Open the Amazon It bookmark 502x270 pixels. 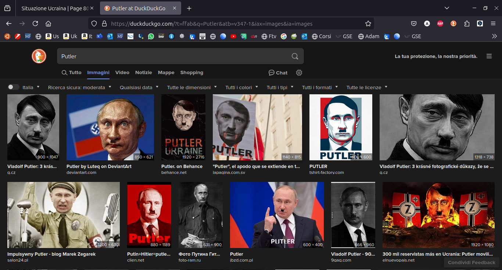(x=87, y=36)
